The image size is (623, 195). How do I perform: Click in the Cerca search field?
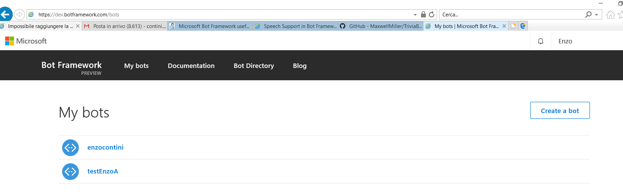click(512, 14)
